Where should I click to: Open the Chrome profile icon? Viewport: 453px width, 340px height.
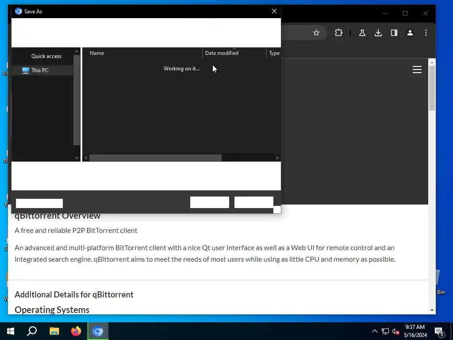[x=410, y=33]
